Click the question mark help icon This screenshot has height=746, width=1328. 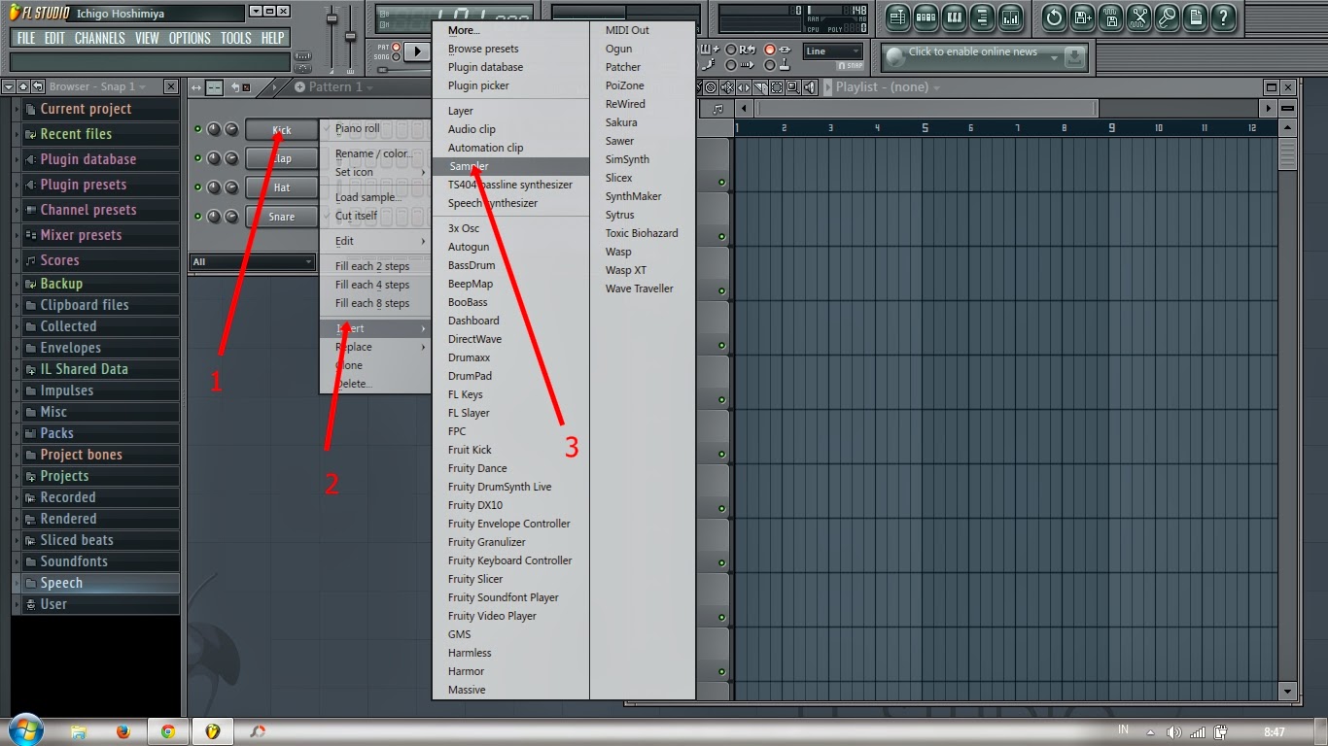[1223, 17]
